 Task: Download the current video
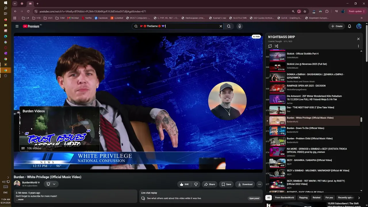245,184
